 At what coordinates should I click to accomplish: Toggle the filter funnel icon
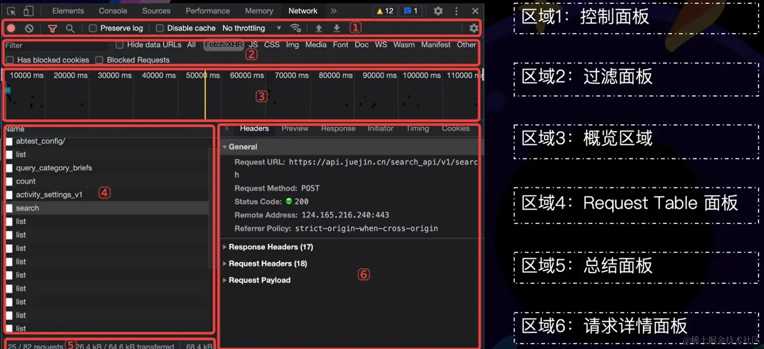tap(52, 28)
